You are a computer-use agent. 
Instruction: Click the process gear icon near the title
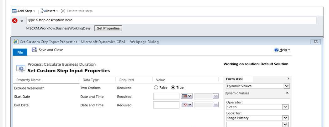click(21, 68)
